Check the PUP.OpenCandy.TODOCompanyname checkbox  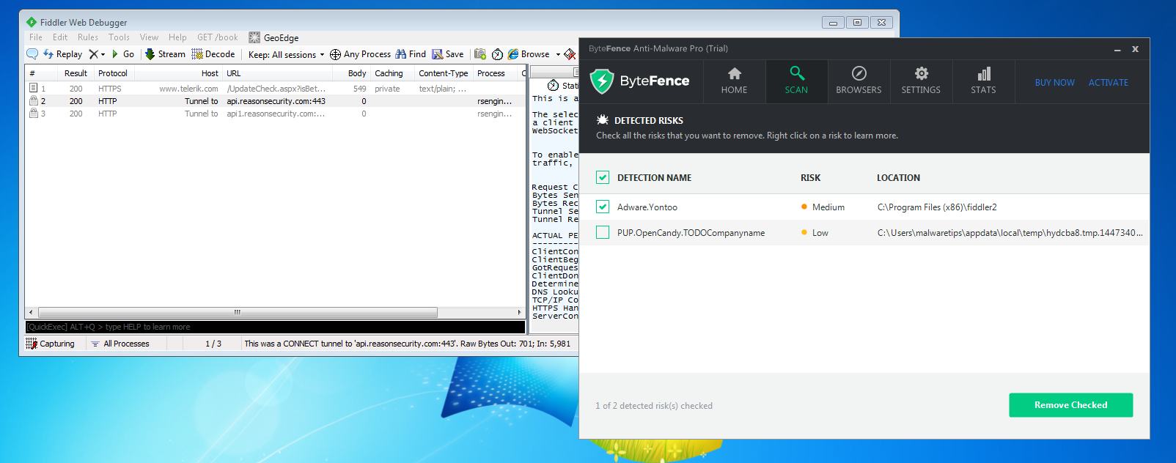click(603, 232)
